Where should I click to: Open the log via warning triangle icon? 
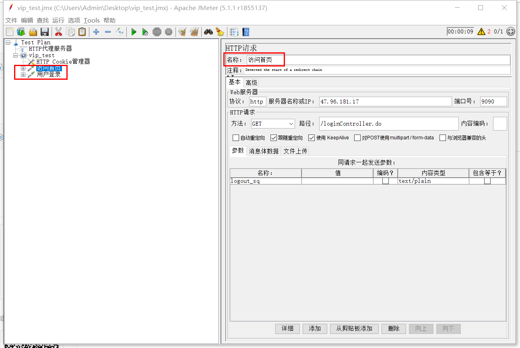[x=481, y=31]
